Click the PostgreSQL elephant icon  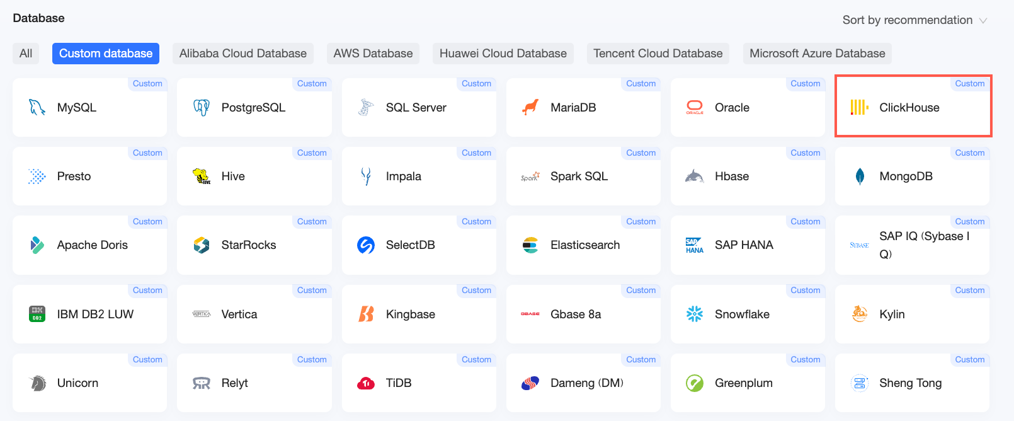202,107
